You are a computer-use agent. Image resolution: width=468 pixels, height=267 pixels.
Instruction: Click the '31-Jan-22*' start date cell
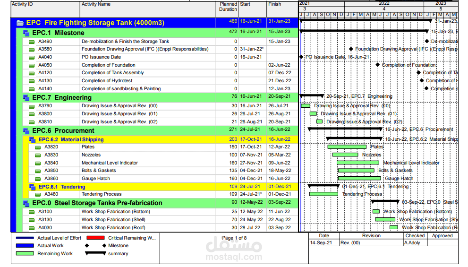pyautogui.click(x=252, y=49)
